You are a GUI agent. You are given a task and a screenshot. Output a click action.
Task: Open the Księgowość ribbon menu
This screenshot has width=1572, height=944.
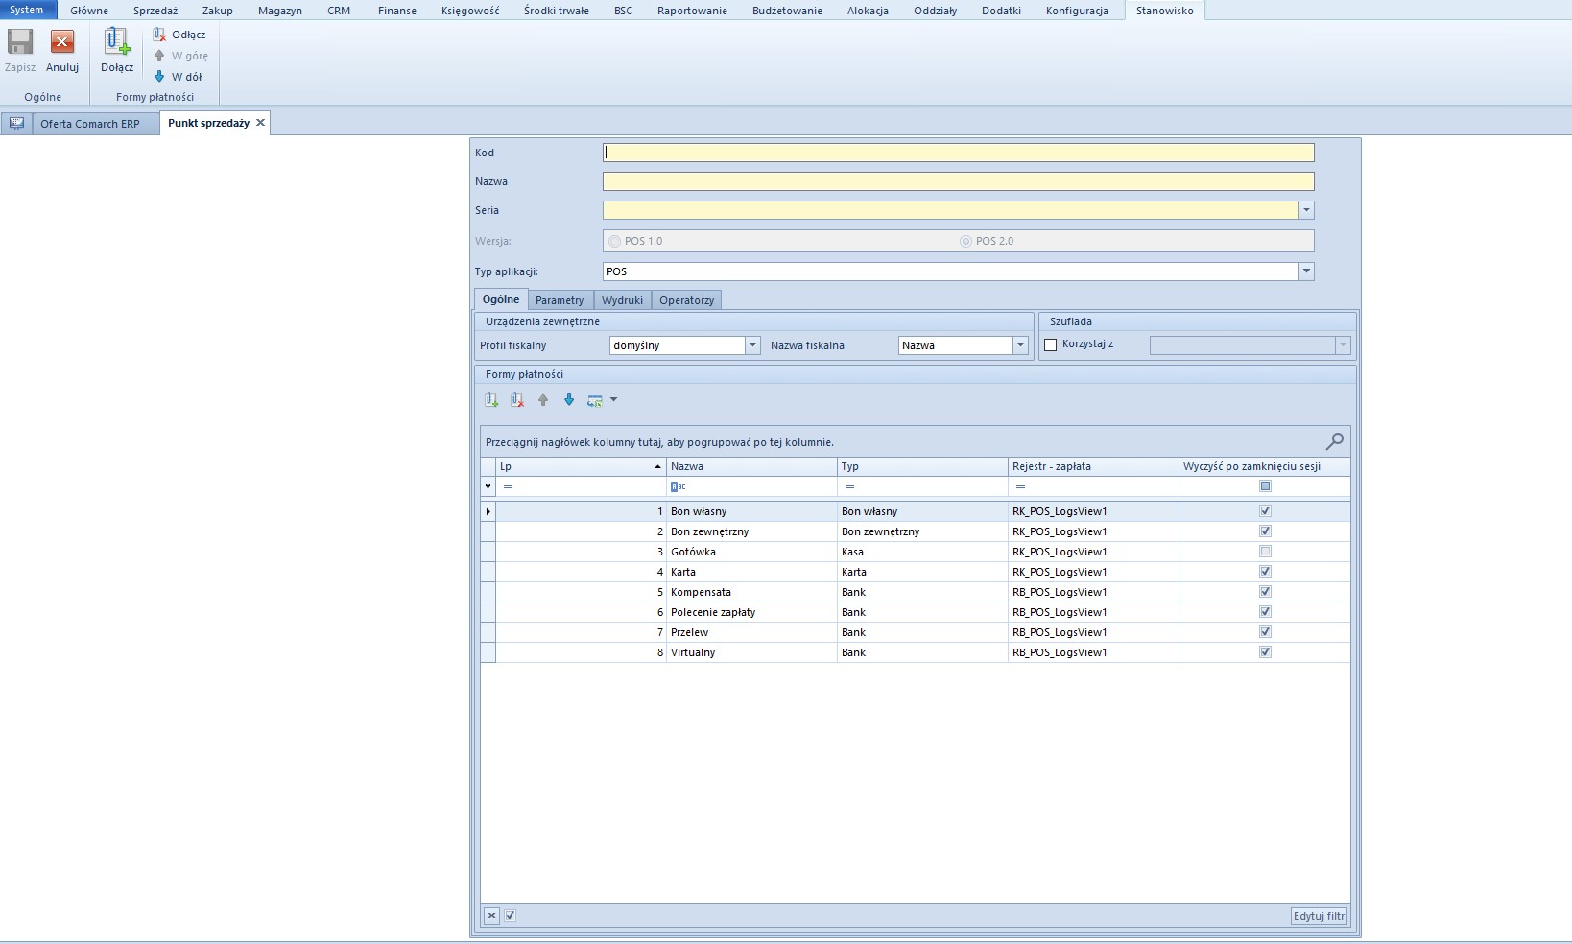(470, 11)
